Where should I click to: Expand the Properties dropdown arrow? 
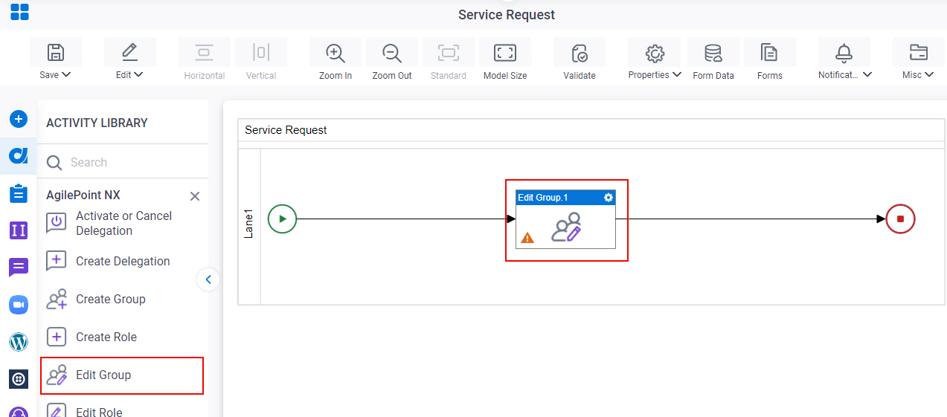point(677,74)
